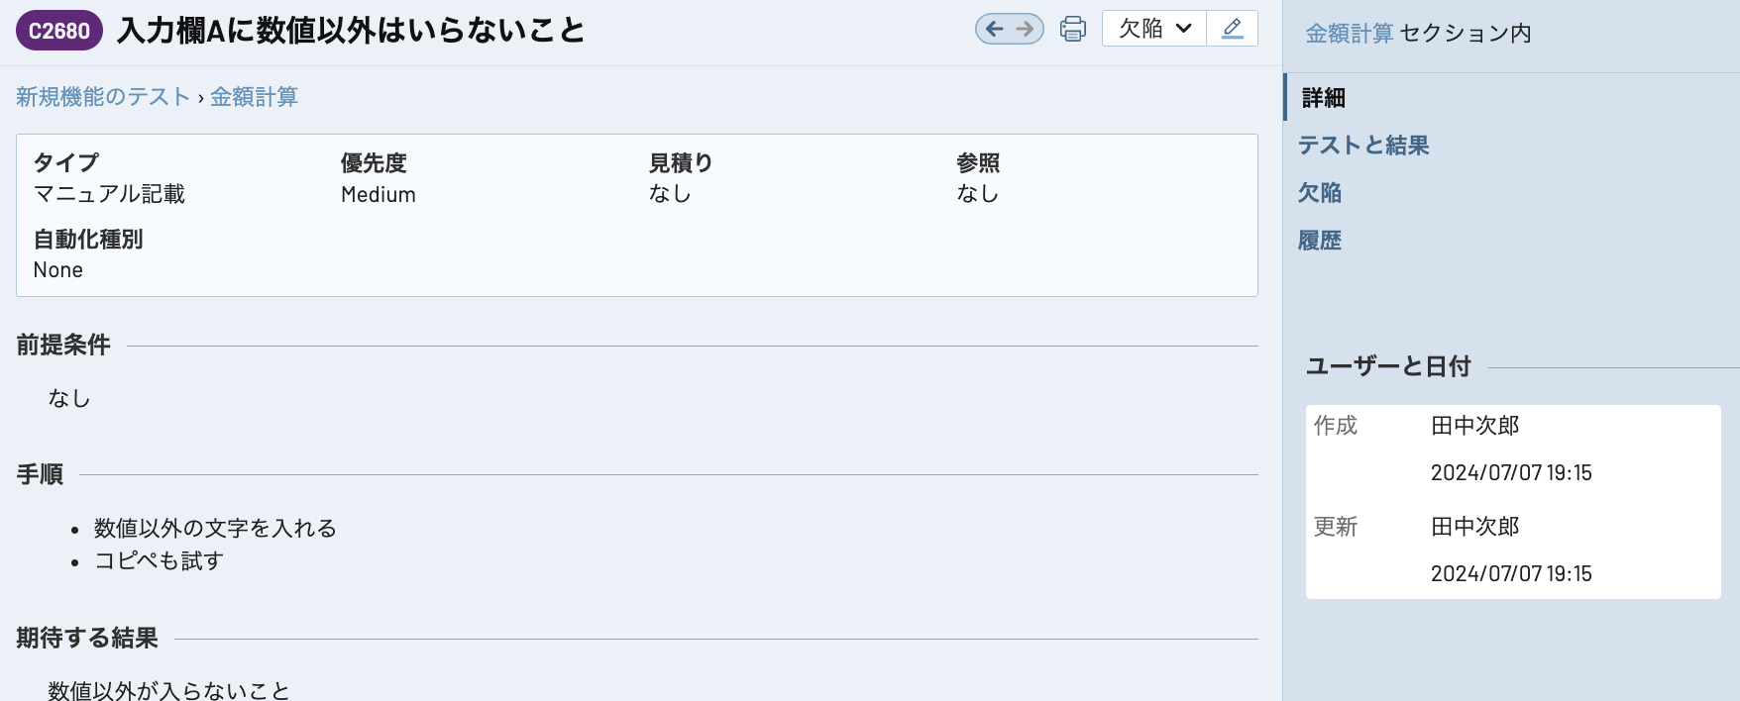
Task: Click the pencil icon to edit the test case
Action: coord(1232,29)
